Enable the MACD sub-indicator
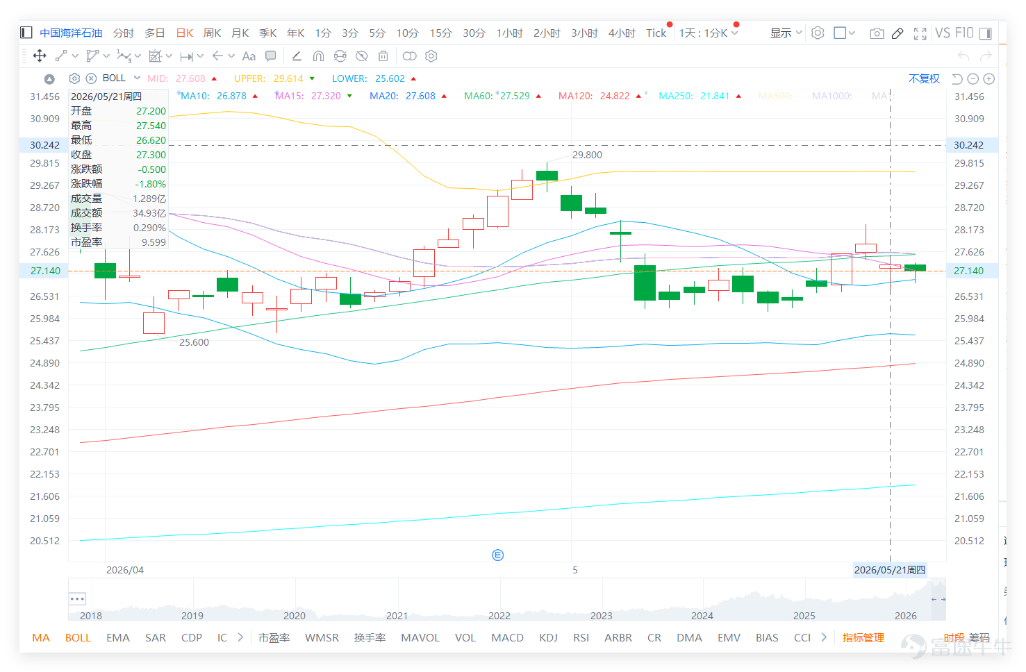Image resolution: width=1026 pixels, height=672 pixels. [507, 637]
